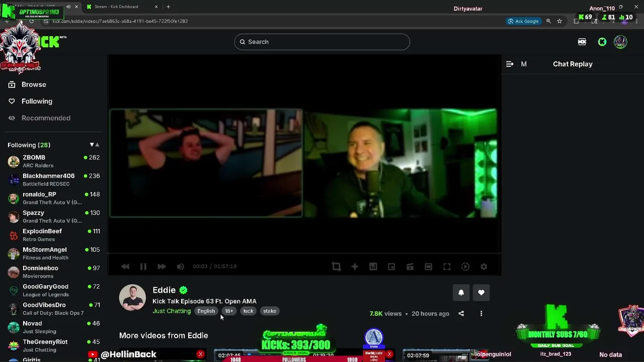This screenshot has width=644, height=362.
Task: Click the zoom magnifier icon in the address bar
Action: pyautogui.click(x=548, y=21)
